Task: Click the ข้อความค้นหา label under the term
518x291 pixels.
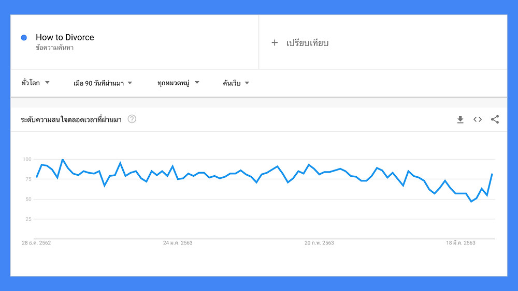Action: [x=54, y=48]
